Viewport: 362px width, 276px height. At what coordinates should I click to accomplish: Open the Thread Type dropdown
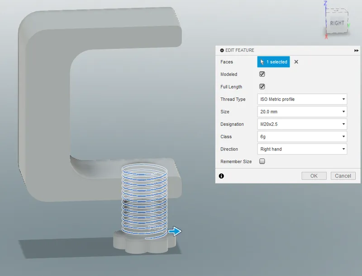point(302,99)
